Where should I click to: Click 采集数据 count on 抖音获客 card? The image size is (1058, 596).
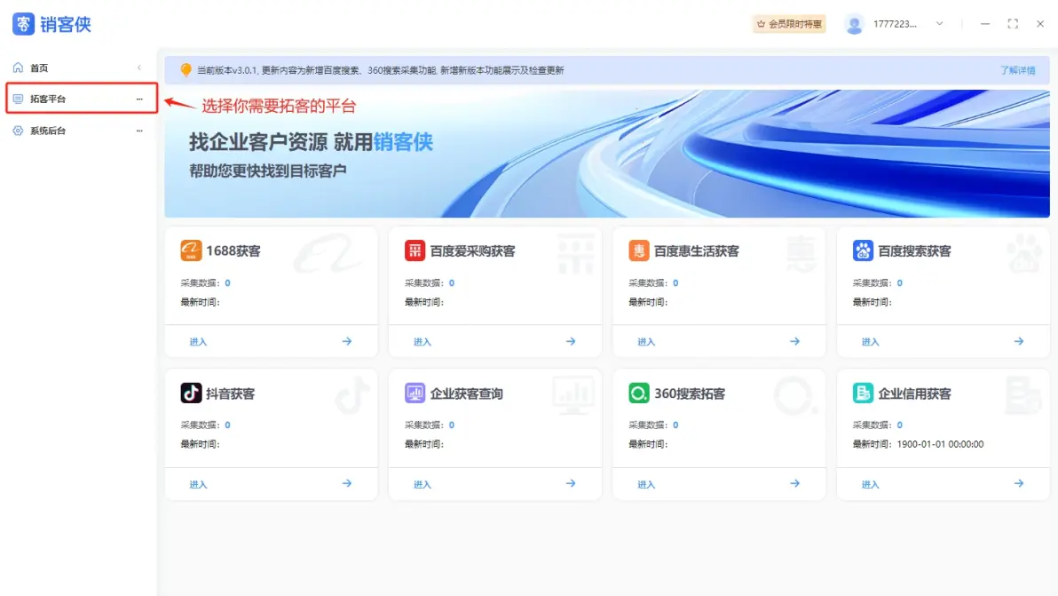click(227, 425)
